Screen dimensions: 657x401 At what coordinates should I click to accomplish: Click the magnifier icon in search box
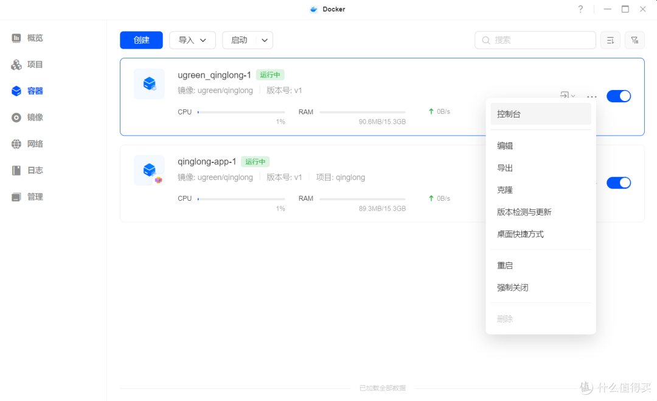[486, 40]
